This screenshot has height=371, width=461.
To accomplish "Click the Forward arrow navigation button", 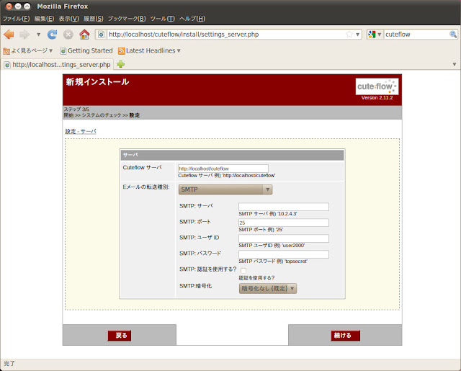I will tap(24, 35).
